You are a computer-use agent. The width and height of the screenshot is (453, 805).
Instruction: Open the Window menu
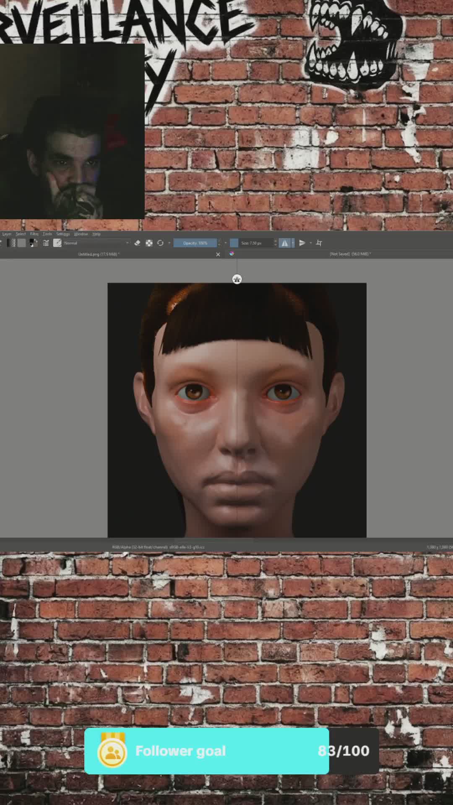[x=81, y=234]
